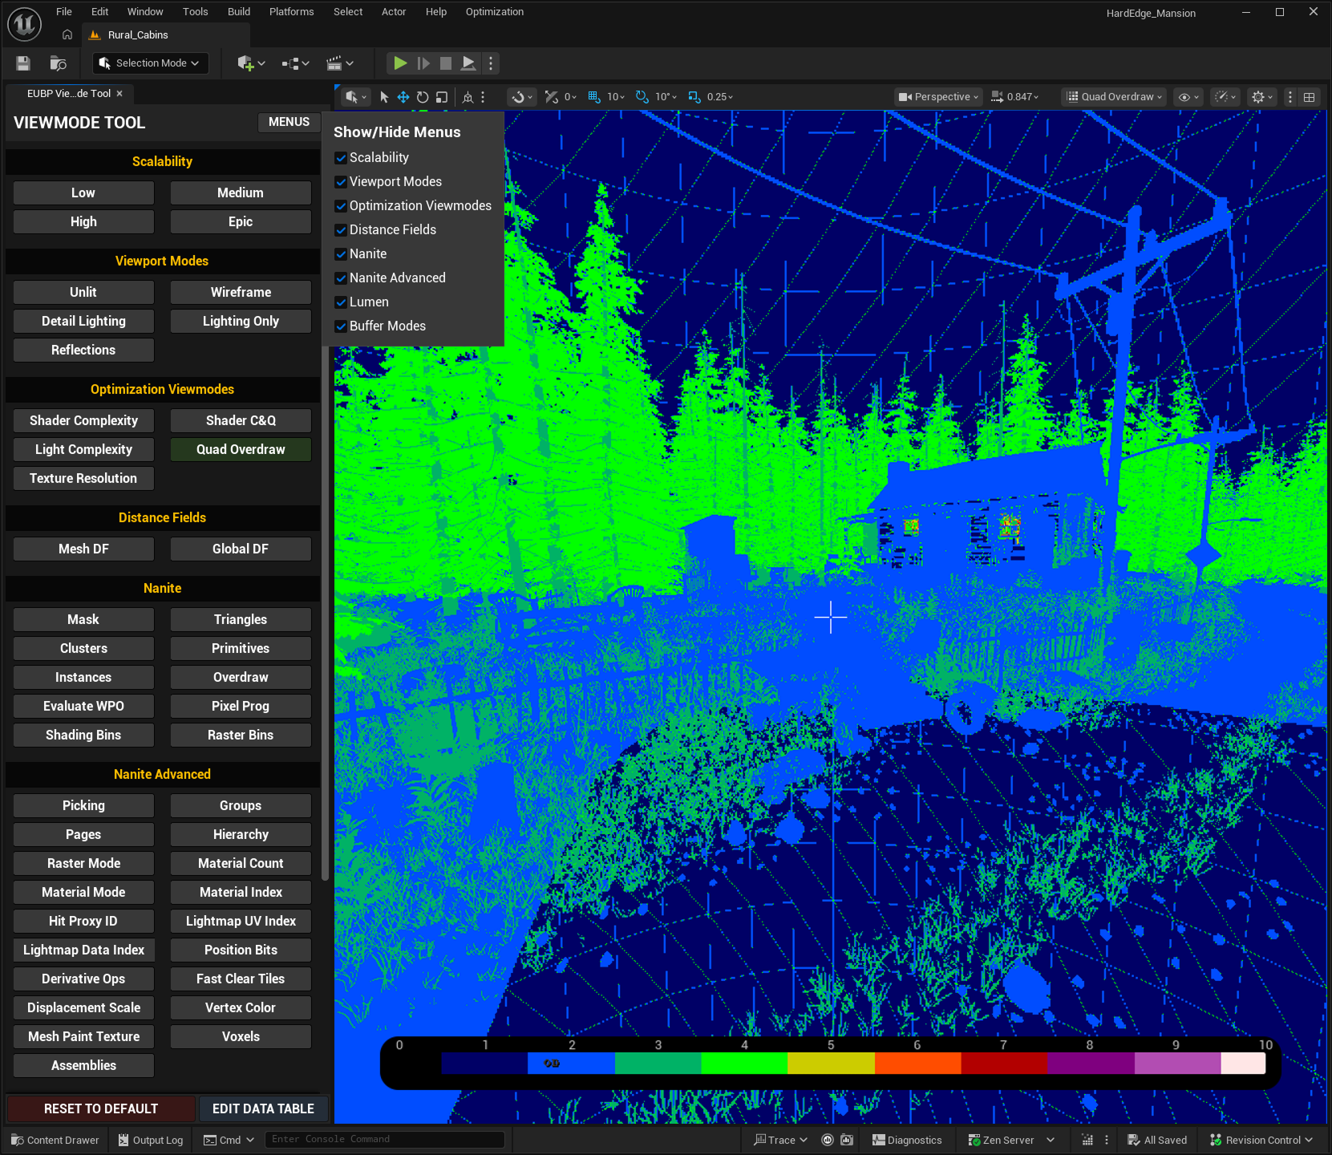Viewport: 1332px width, 1155px height.
Task: Open the Quad Overdraw view mode dropdown
Action: [1115, 97]
